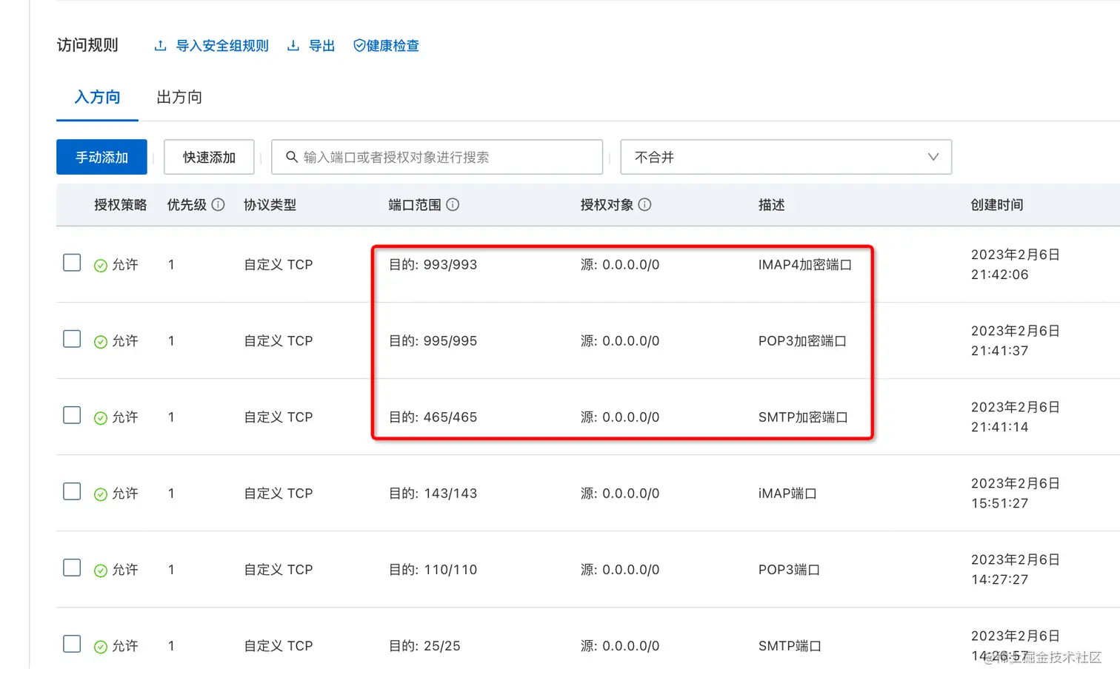The image size is (1120, 683).
Task: Switch to the 入方向 tab
Action: (x=97, y=97)
